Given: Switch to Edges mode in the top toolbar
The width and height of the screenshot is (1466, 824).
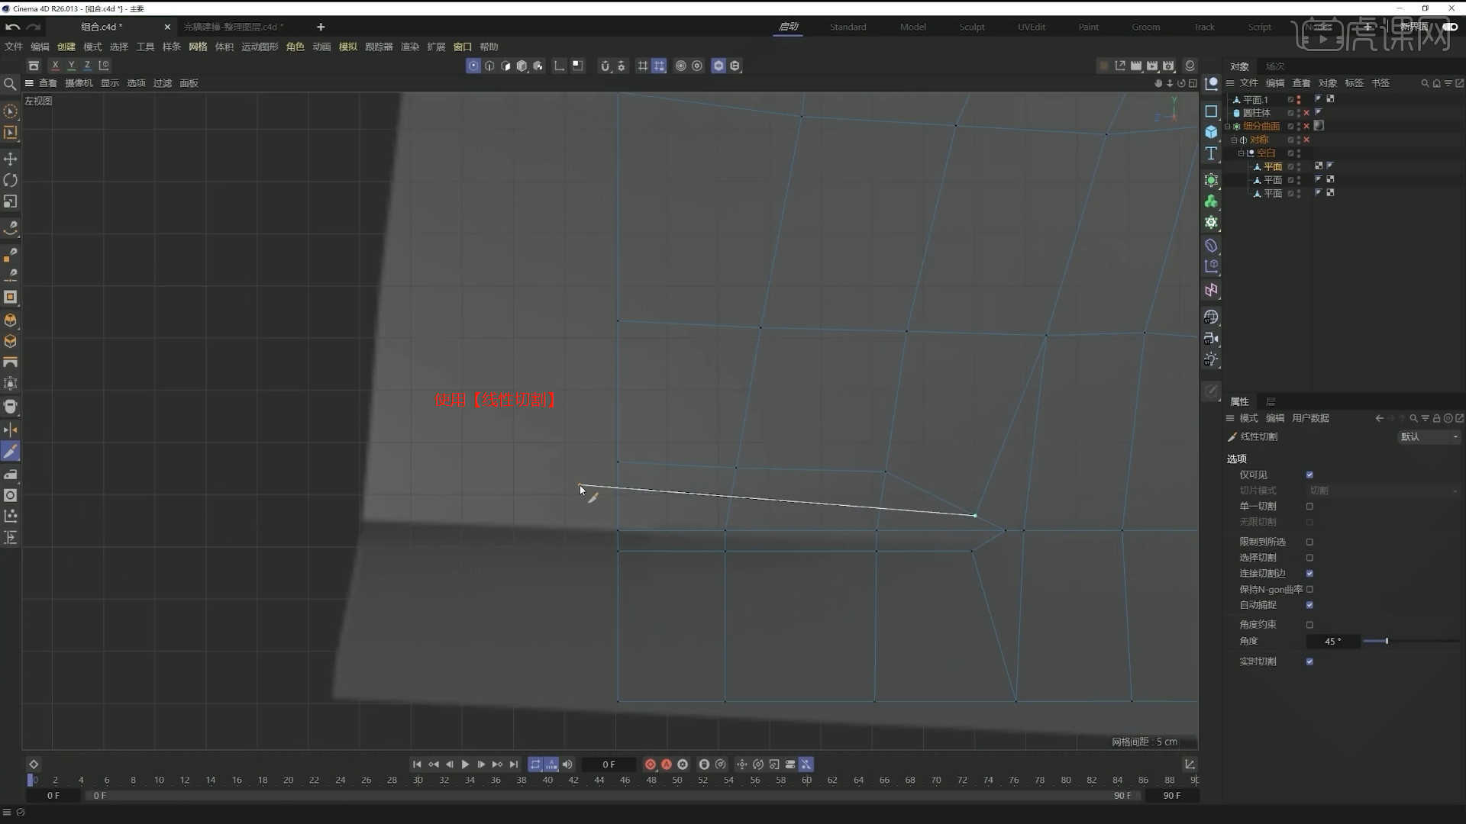Looking at the screenshot, I should pyautogui.click(x=489, y=66).
